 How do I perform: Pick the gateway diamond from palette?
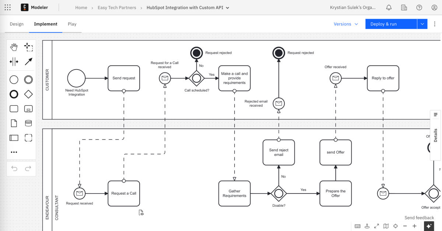pyautogui.click(x=28, y=94)
